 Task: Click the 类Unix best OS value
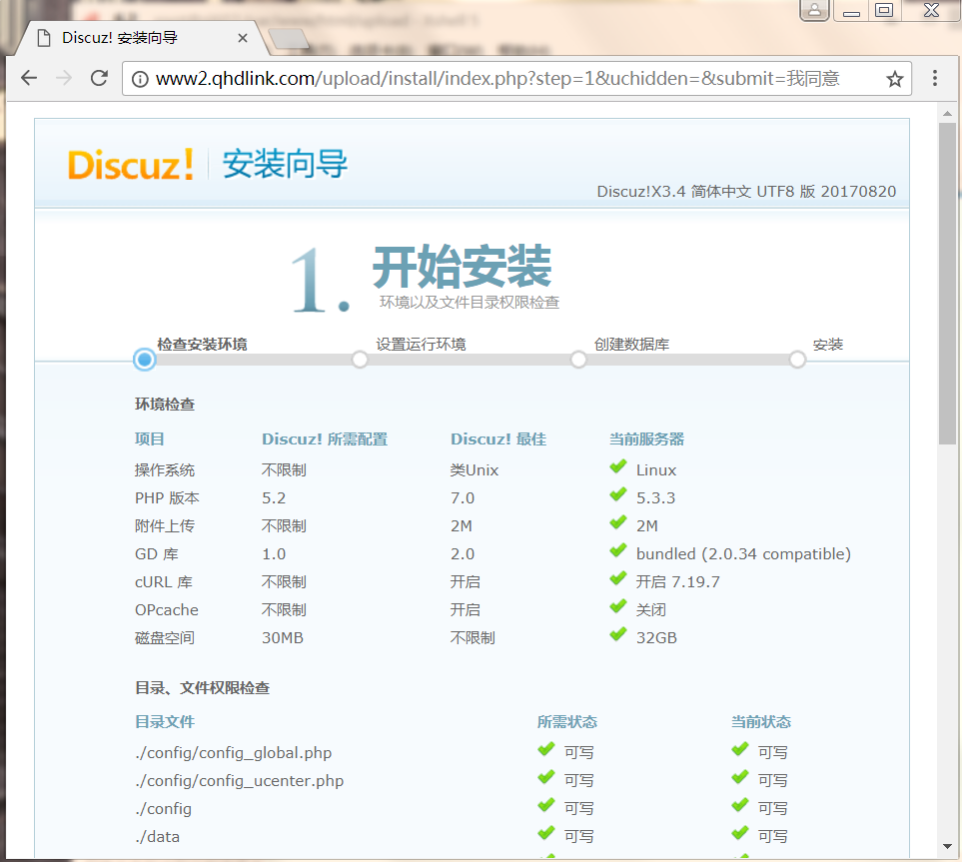click(474, 470)
